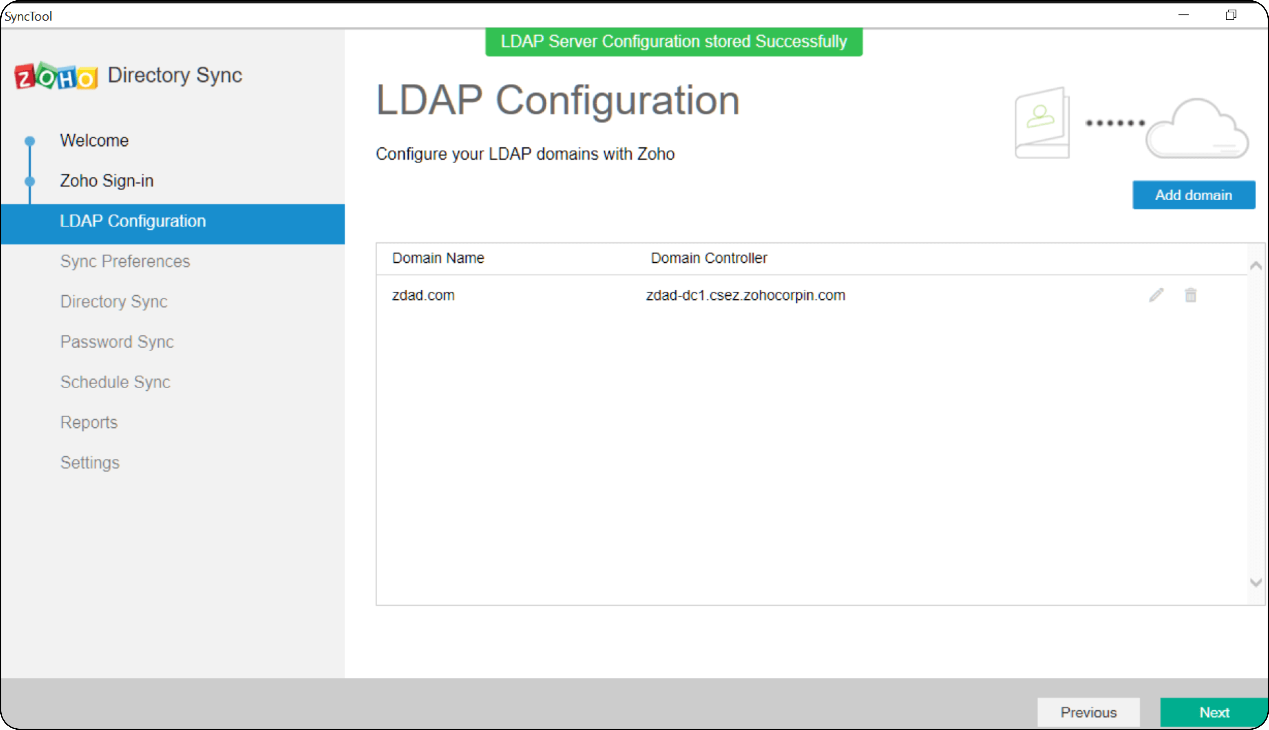Open Settings in the sidebar
This screenshot has height=730, width=1269.
point(90,462)
